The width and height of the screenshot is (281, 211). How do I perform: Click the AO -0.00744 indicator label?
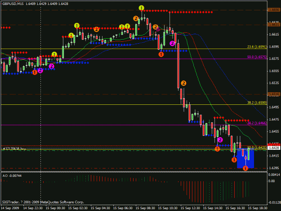click(12, 176)
